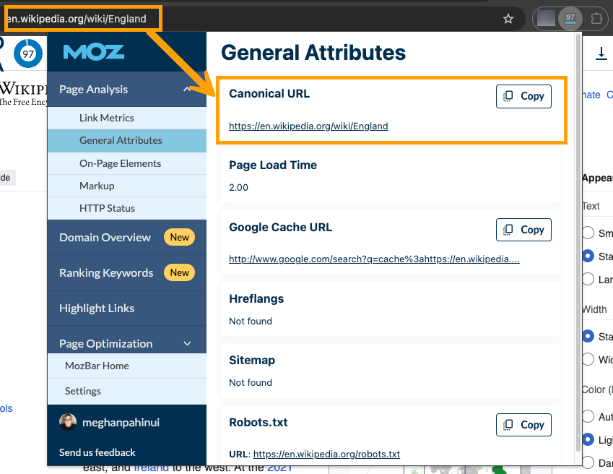Click the MOZ logo in the panel
The width and height of the screenshot is (613, 474).
94,52
